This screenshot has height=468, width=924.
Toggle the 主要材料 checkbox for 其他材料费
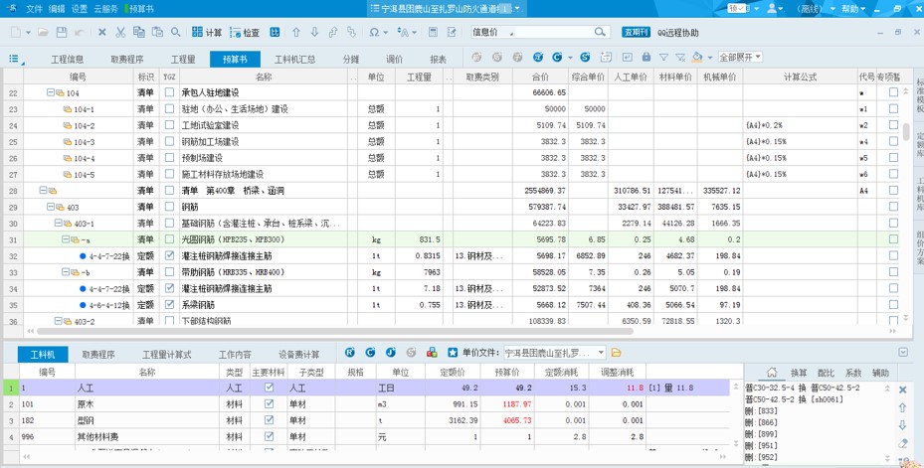(270, 436)
